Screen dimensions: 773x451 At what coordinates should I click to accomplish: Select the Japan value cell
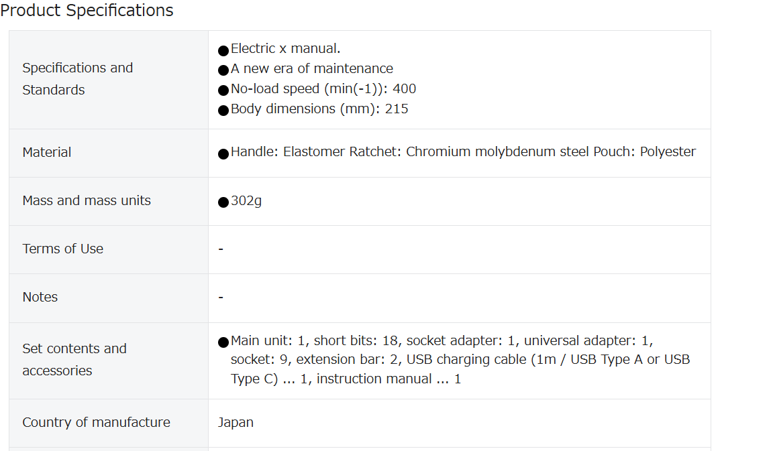coord(459,423)
